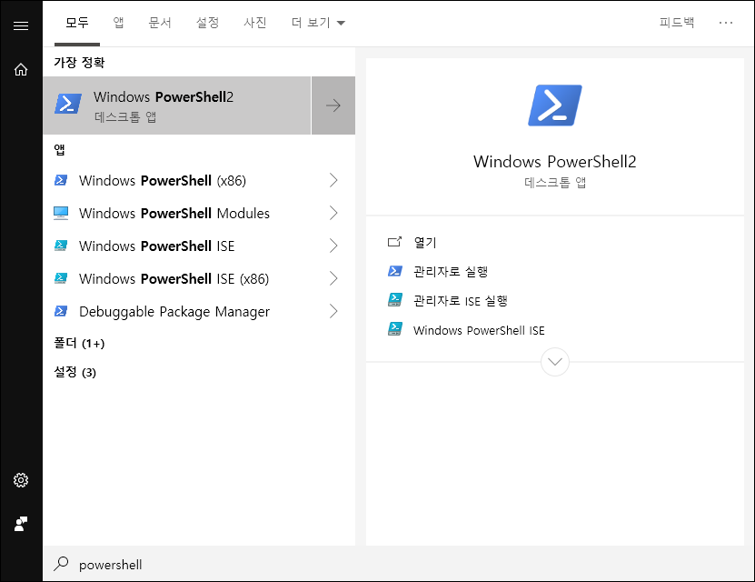Viewport: 755px width, 582px height.
Task: Choose 관리자로 ISE 실행
Action: point(461,301)
